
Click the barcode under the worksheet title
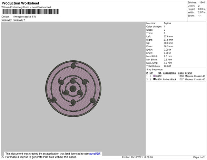click(x=30, y=12)
